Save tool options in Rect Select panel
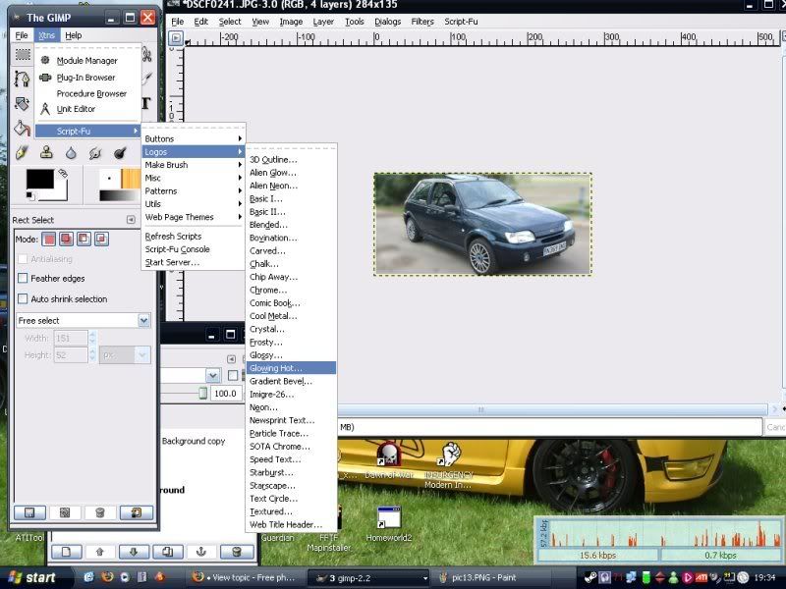Image resolution: width=786 pixels, height=589 pixels. [x=29, y=512]
